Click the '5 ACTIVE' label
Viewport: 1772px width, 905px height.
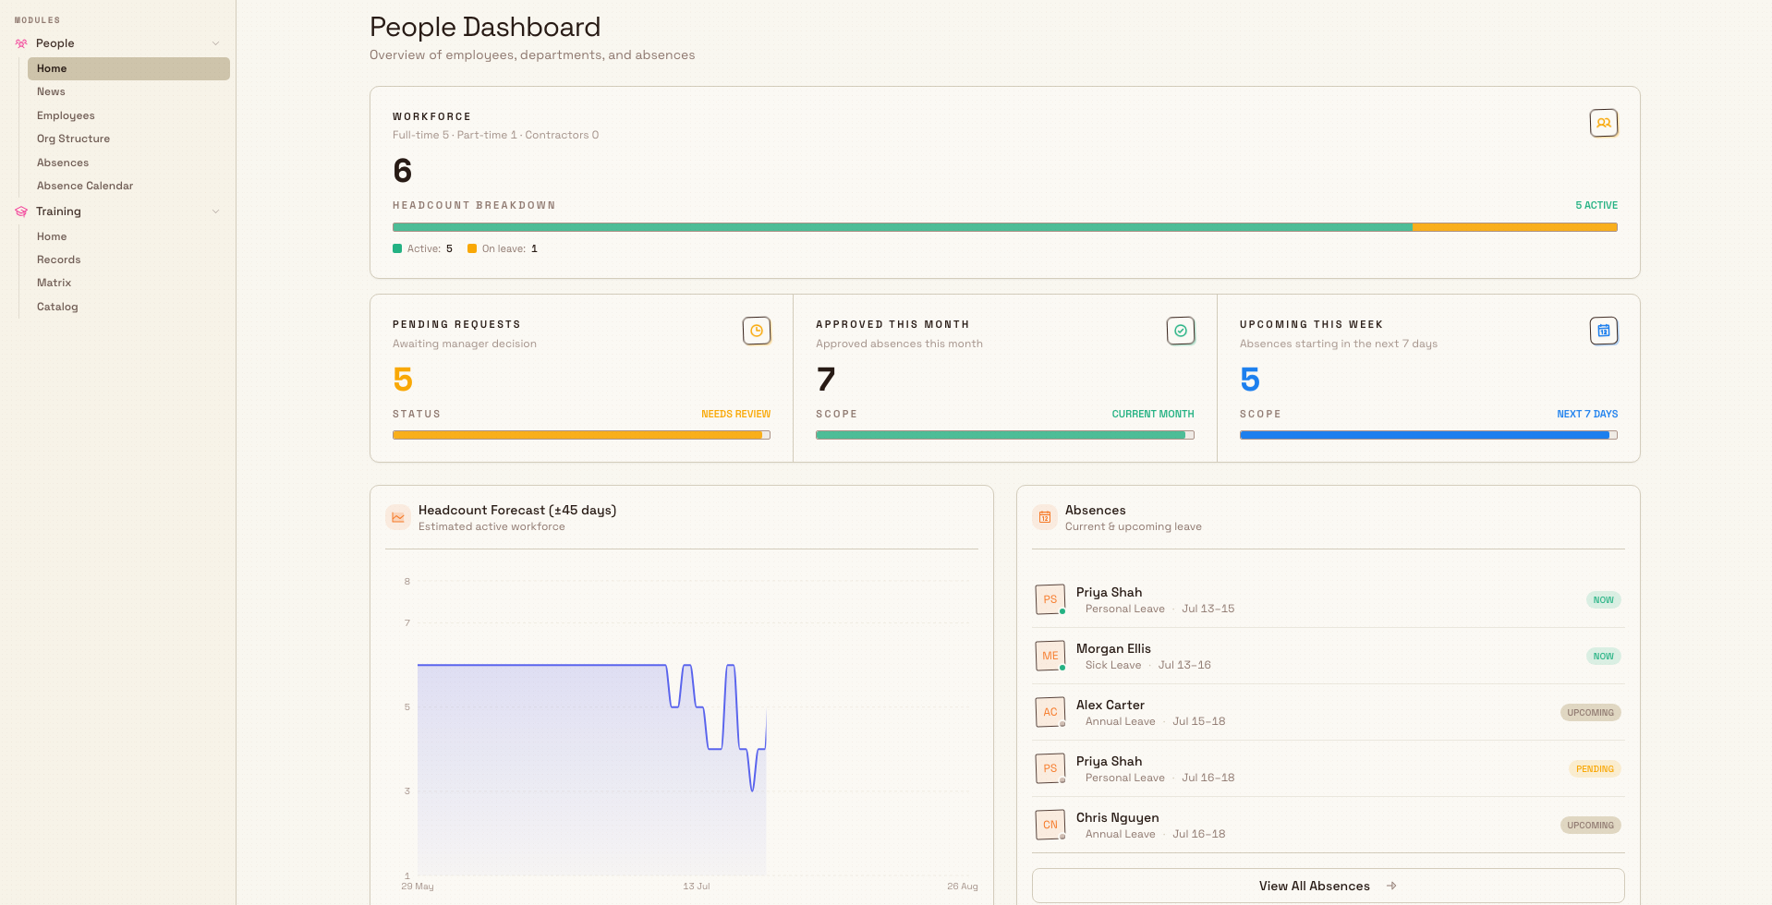tap(1596, 205)
